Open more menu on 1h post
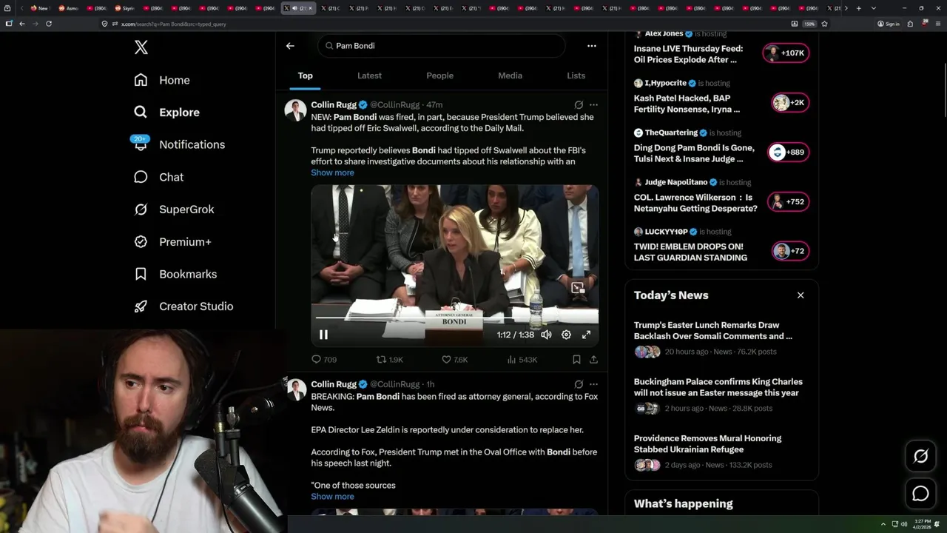Viewport: 947px width, 533px height. tap(593, 385)
